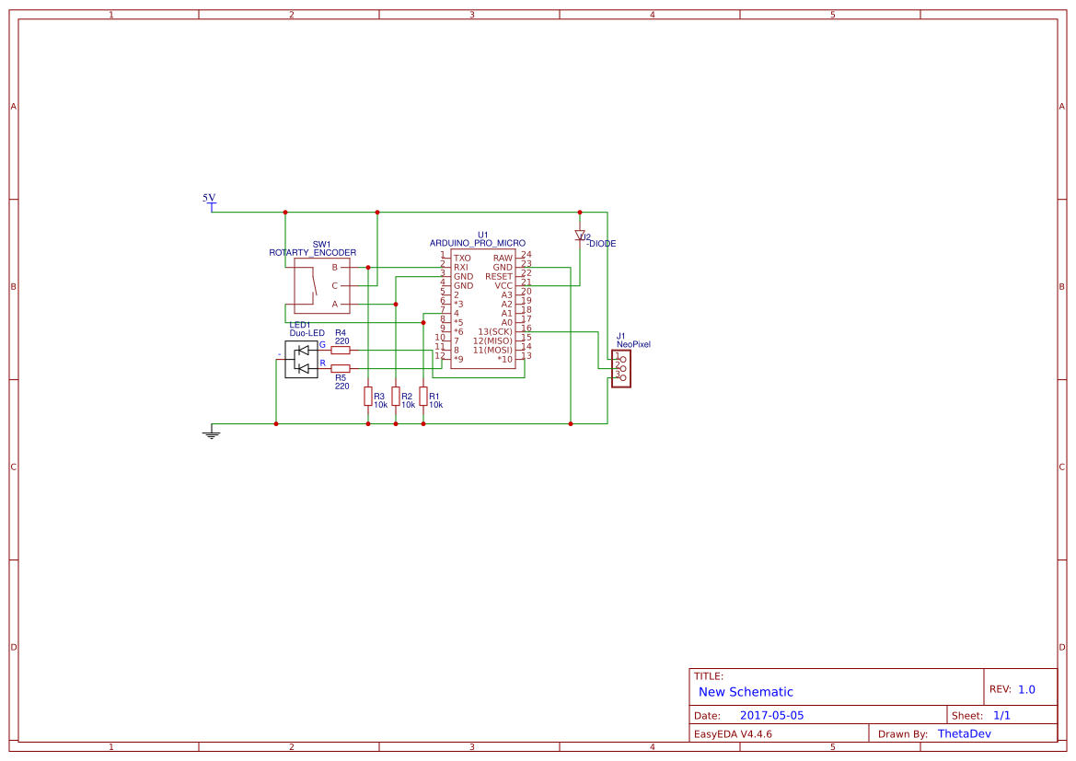Select the *10 pin label

pyautogui.click(x=505, y=359)
